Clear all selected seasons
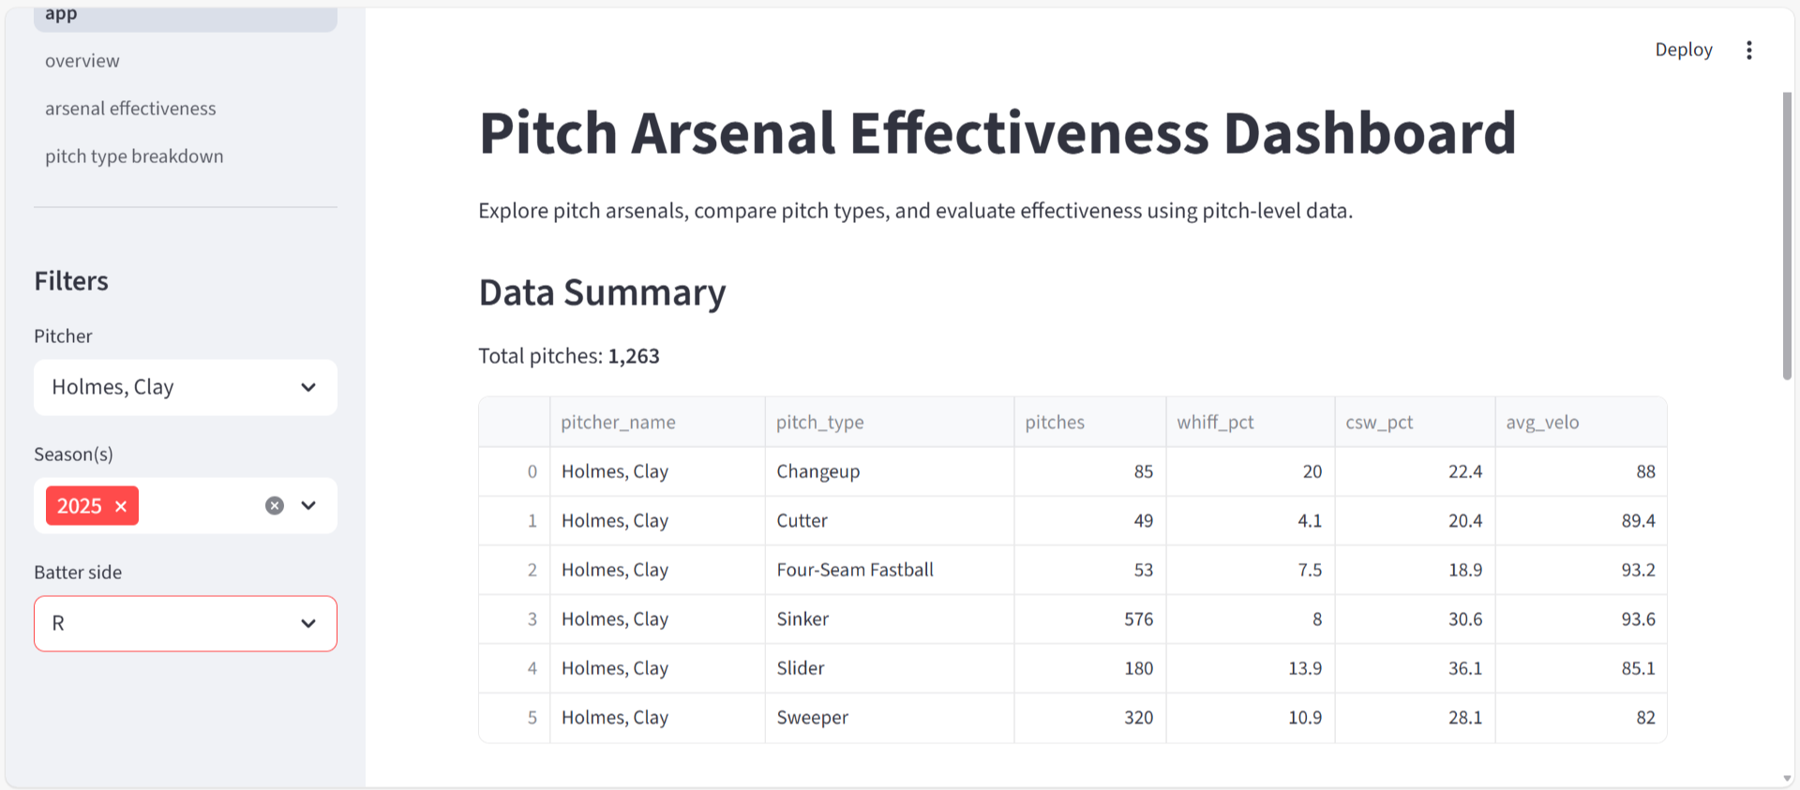This screenshot has height=790, width=1800. click(274, 506)
